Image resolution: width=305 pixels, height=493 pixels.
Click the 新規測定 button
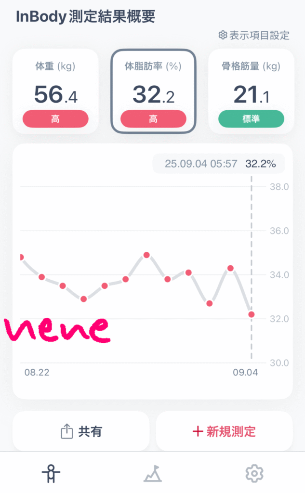tap(224, 431)
